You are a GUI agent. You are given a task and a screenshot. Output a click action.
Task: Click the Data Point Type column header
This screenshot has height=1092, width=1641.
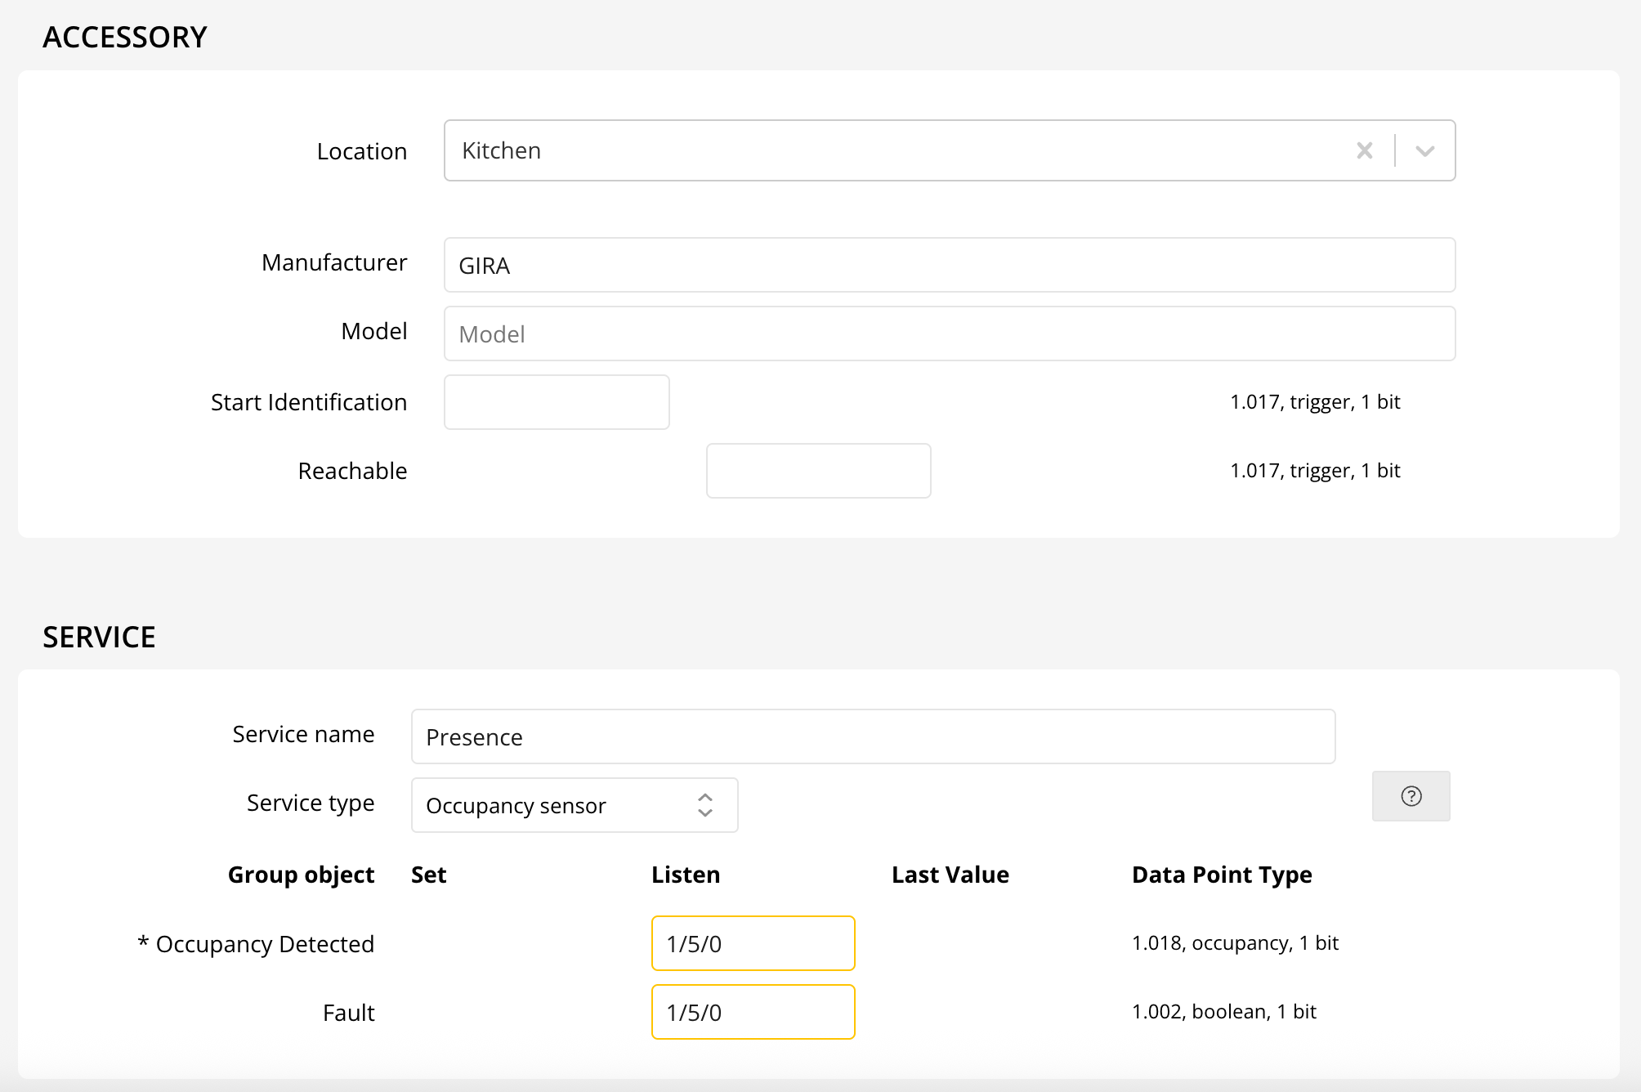click(1221, 875)
